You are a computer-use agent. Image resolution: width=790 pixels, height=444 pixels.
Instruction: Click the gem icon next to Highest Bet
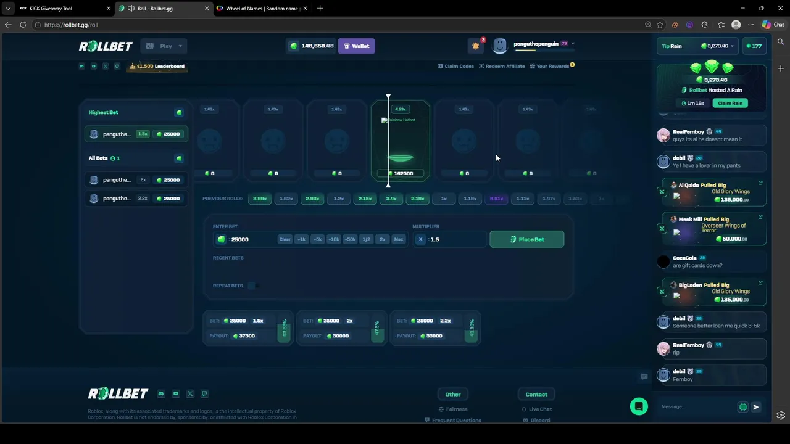click(179, 112)
